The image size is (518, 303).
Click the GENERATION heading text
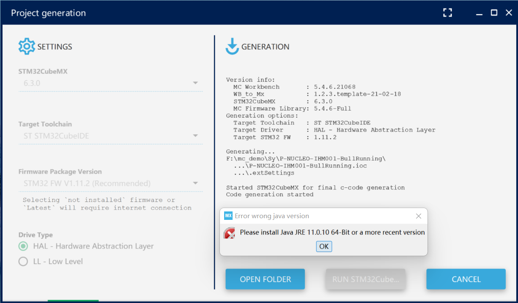(x=266, y=47)
